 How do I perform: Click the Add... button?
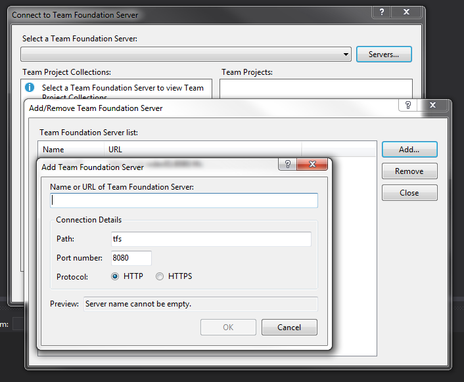pos(409,150)
